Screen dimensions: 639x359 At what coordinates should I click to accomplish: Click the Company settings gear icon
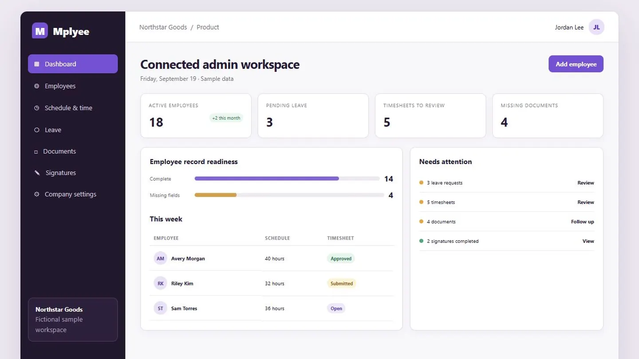[37, 194]
